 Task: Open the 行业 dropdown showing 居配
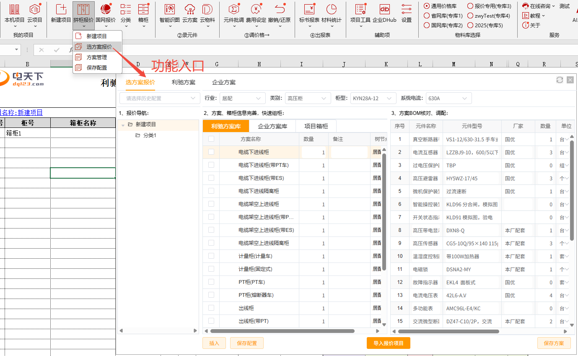[242, 98]
